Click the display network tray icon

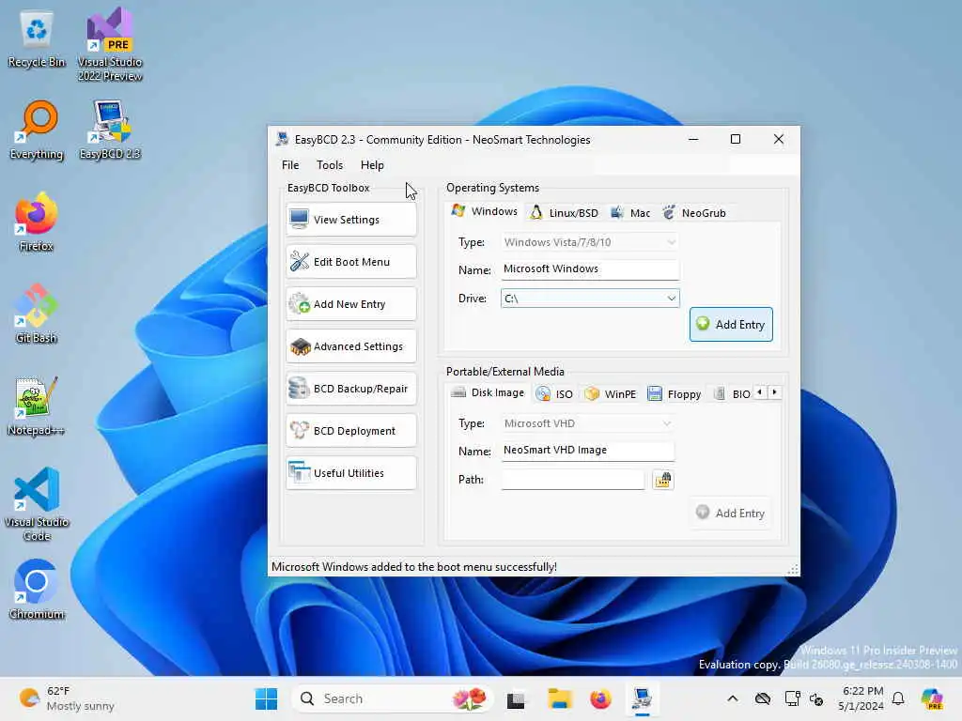point(792,698)
